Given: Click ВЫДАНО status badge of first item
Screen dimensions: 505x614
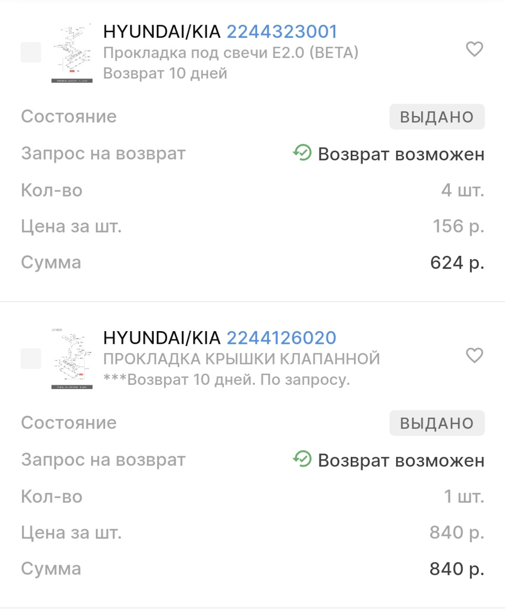Looking at the screenshot, I should 437,117.
